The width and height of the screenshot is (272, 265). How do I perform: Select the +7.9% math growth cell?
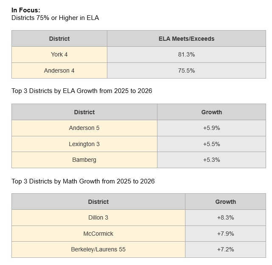(x=225, y=234)
